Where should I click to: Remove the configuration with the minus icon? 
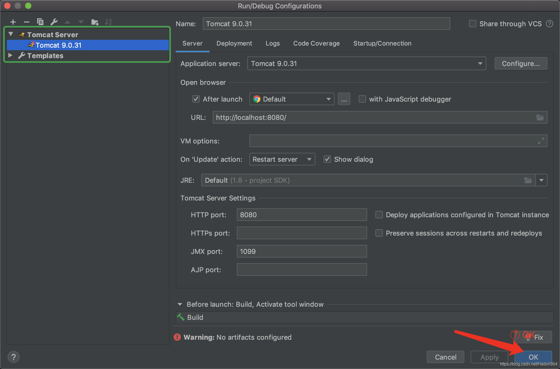pos(27,22)
